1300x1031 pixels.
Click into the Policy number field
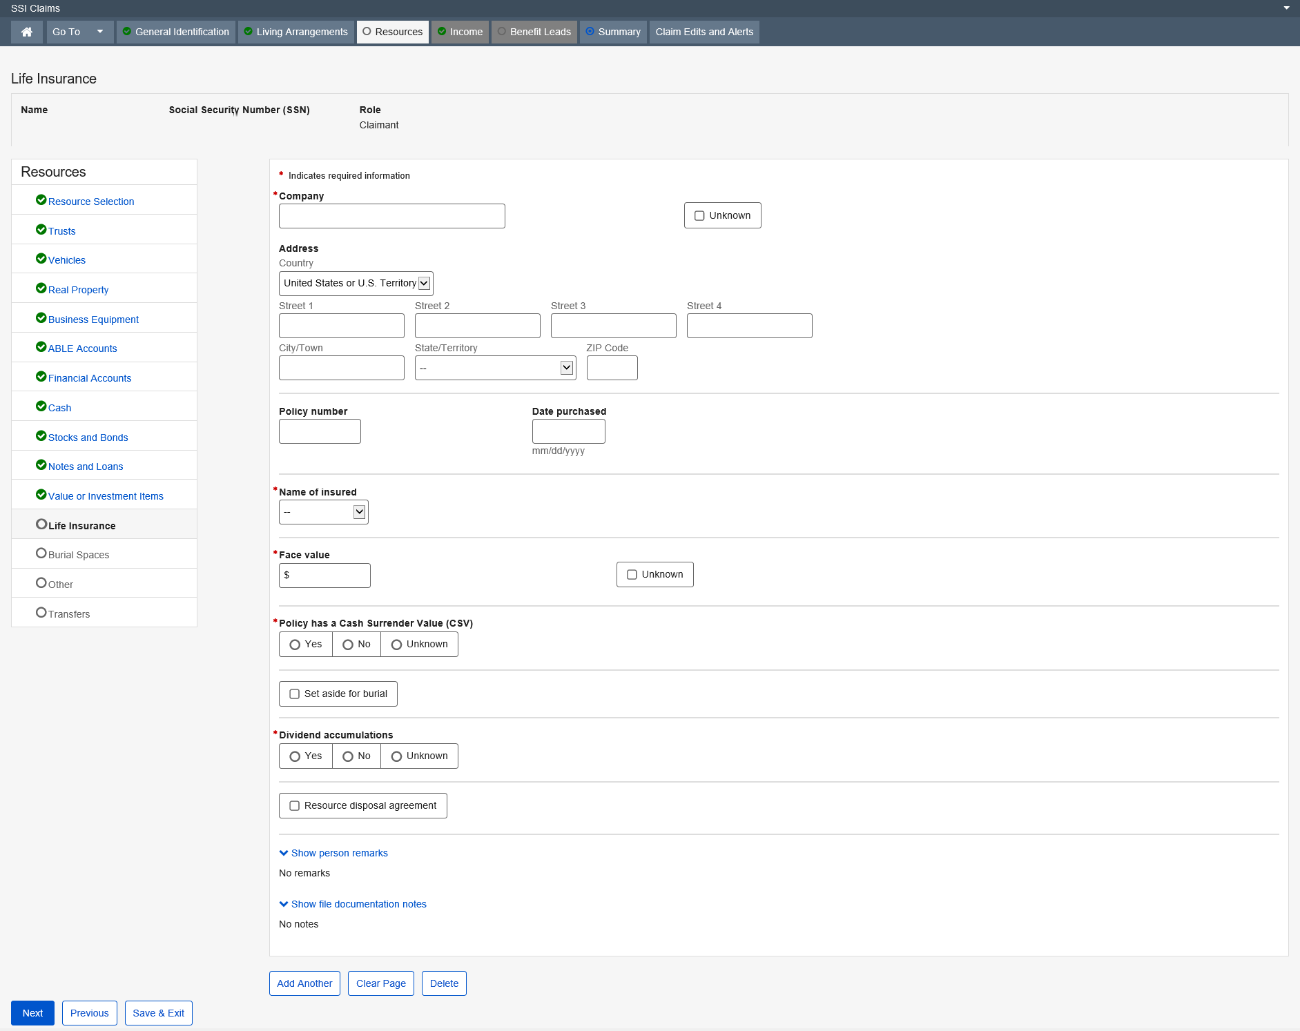click(320, 431)
